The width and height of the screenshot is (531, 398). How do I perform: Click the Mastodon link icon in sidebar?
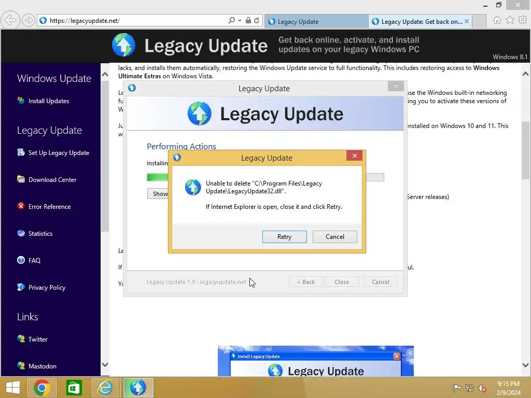(21, 366)
